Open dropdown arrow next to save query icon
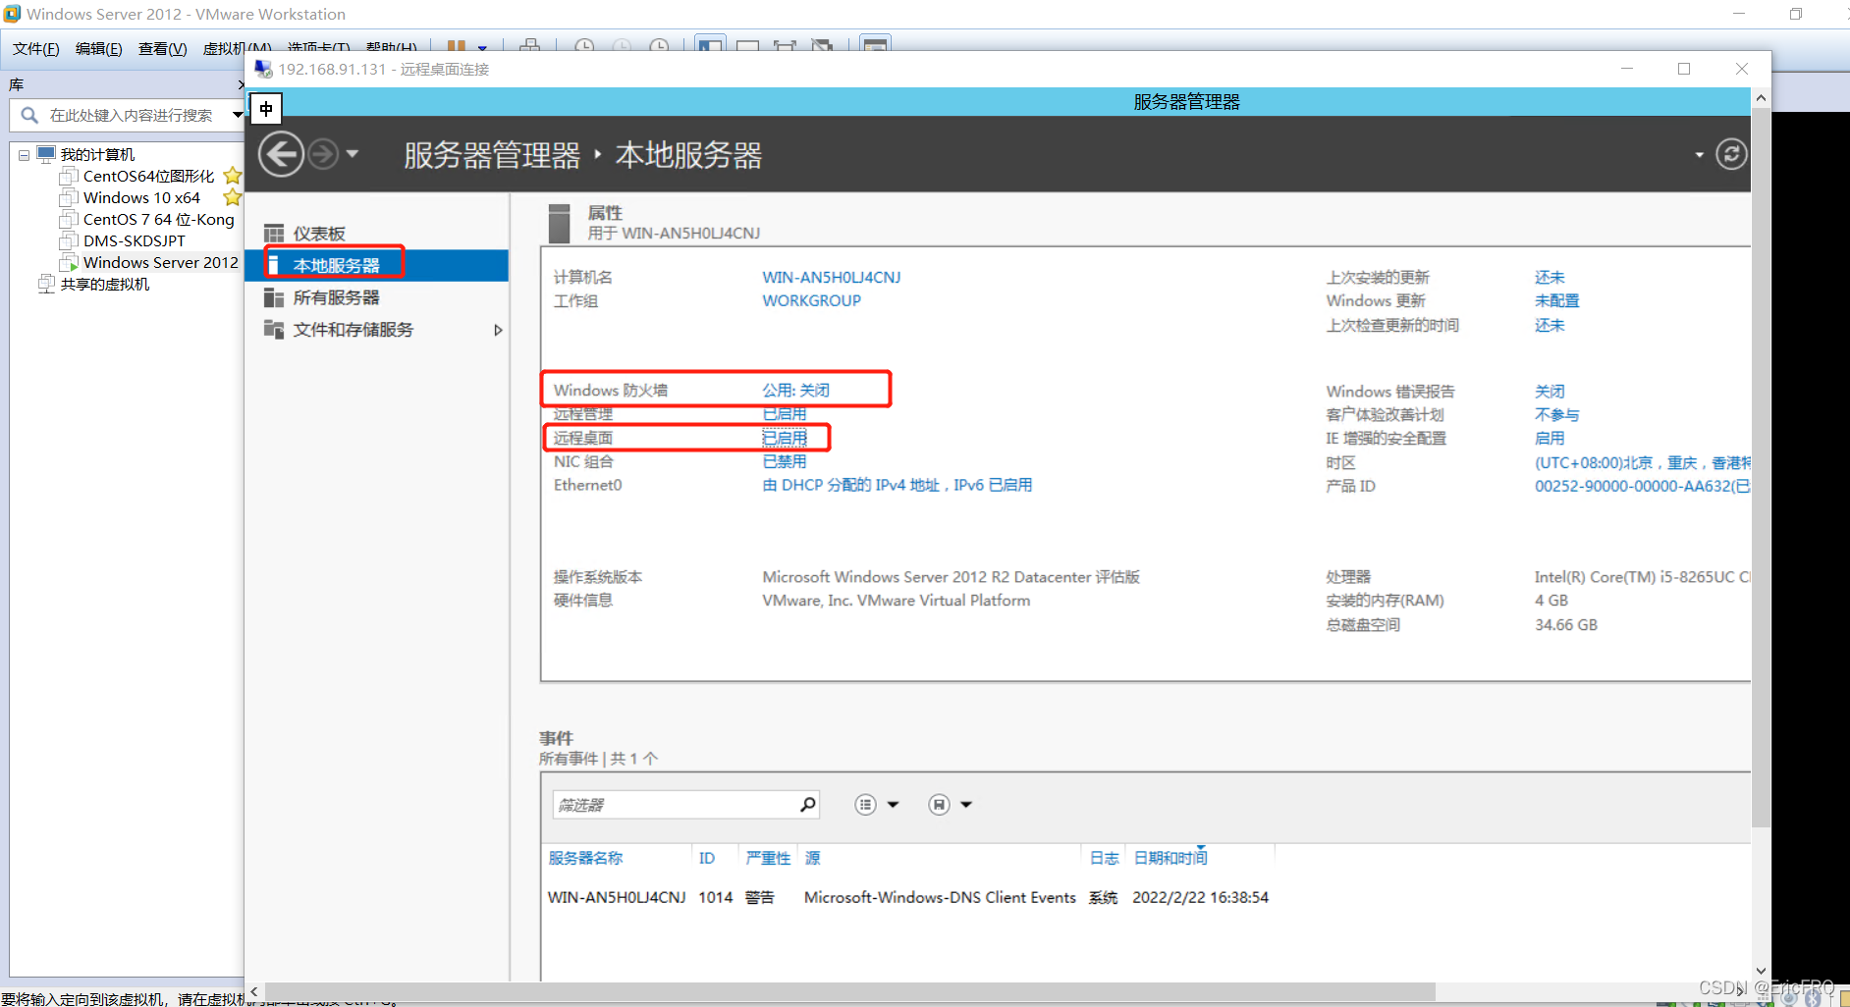The width and height of the screenshot is (1850, 1007). (x=966, y=805)
